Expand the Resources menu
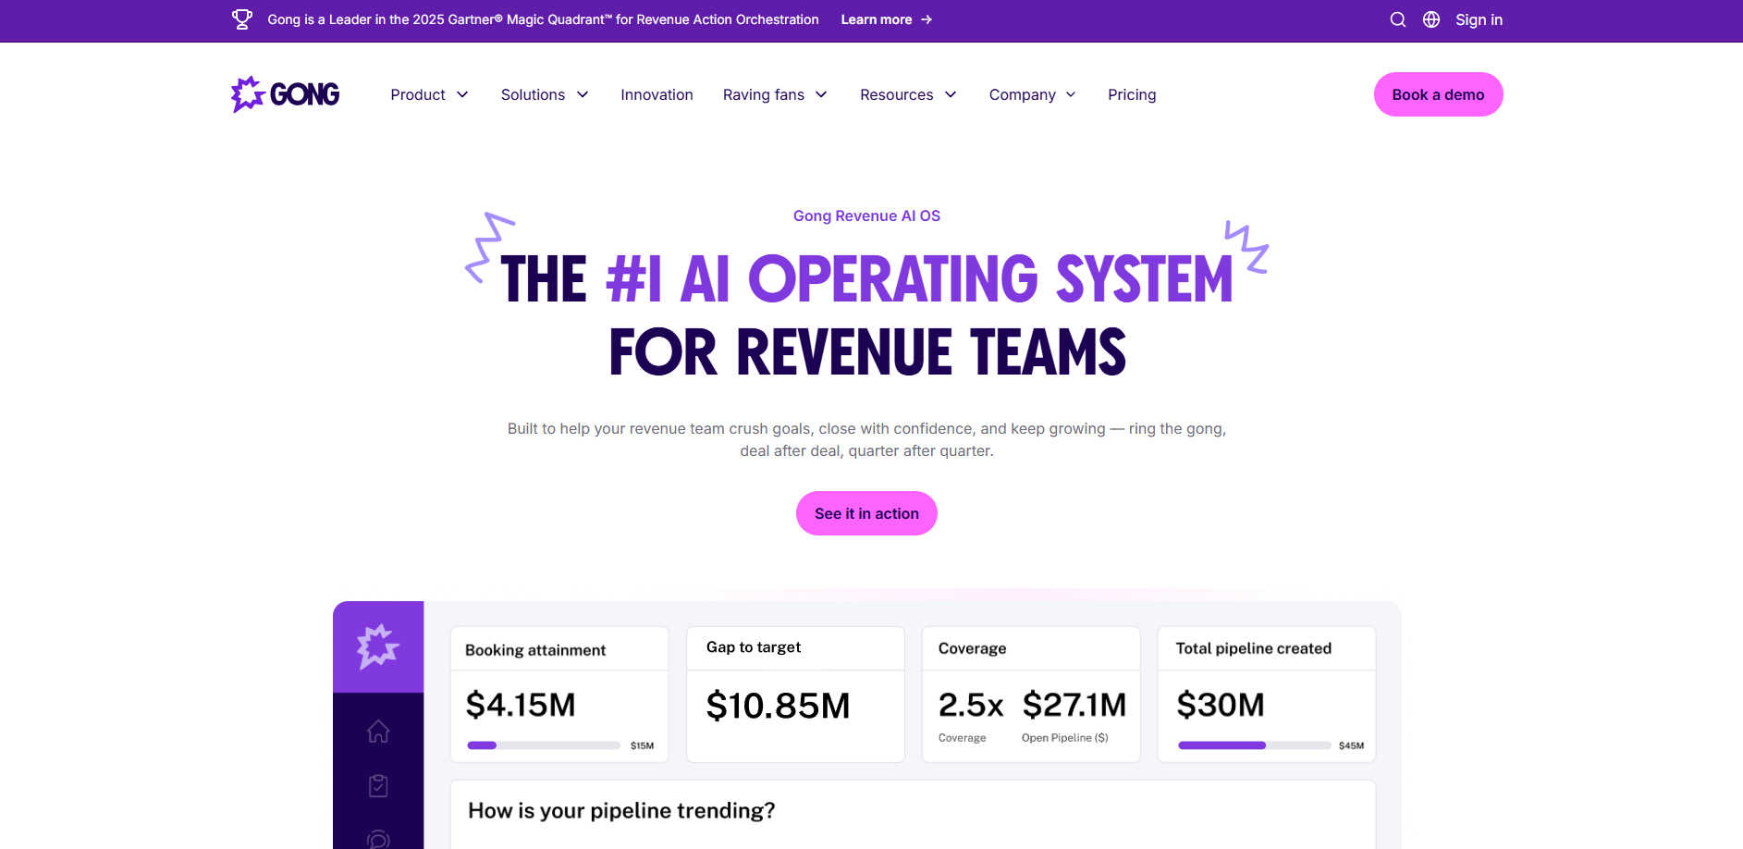The image size is (1743, 849). pyautogui.click(x=908, y=94)
